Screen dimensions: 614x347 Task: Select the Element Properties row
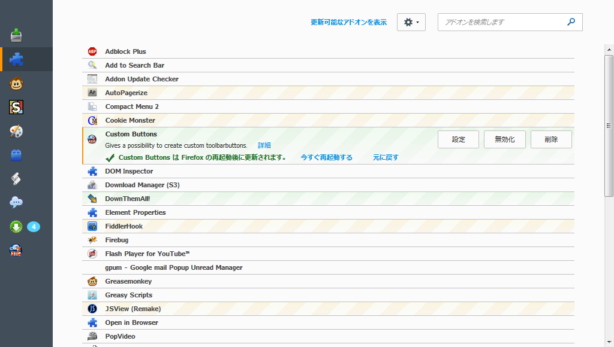tap(328, 212)
